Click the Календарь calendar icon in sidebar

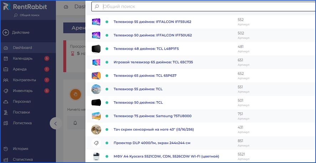click(x=6, y=59)
